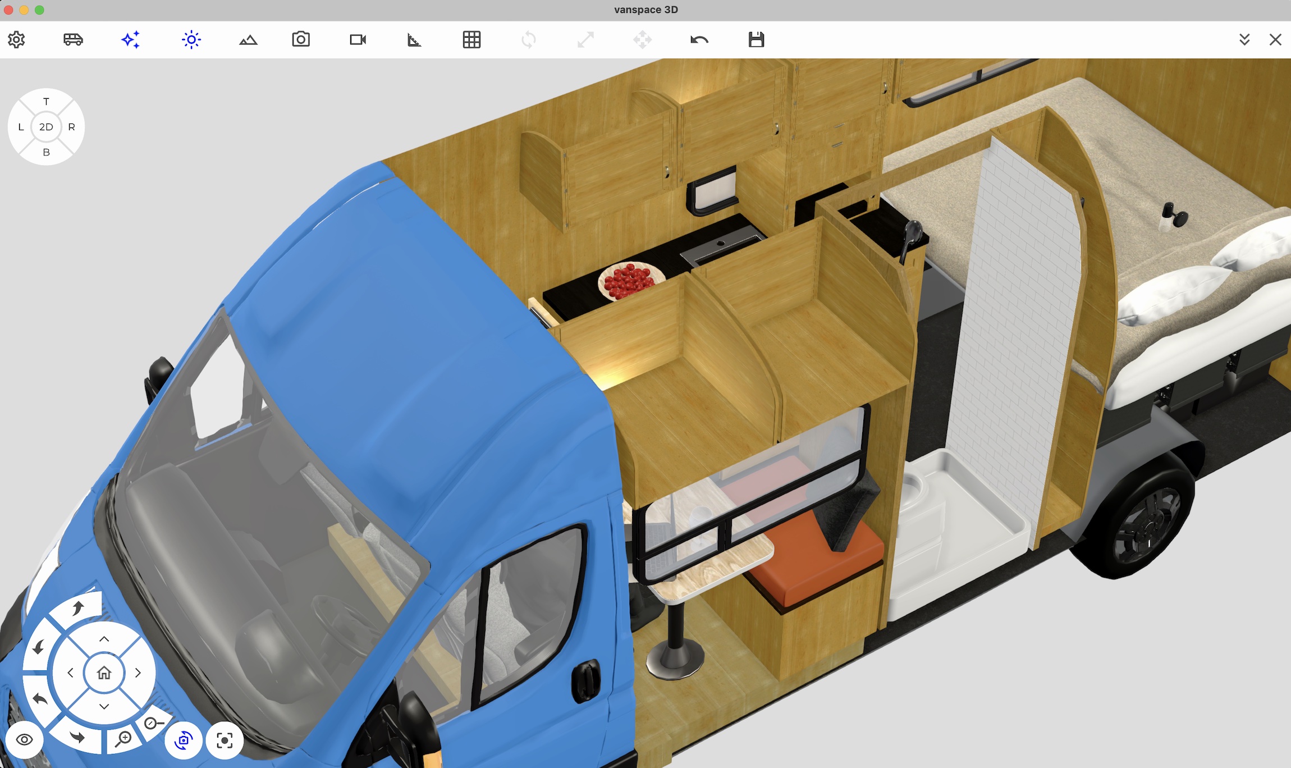Show the grid overlay icon
Screen dimensions: 1291x768
tap(471, 40)
